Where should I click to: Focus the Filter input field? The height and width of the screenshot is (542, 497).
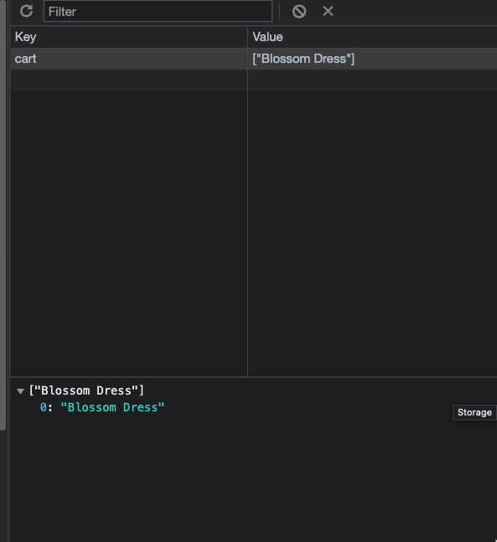[x=158, y=12]
